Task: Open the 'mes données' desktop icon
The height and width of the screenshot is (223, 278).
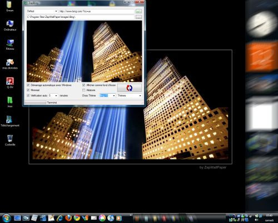Action: 10,64
